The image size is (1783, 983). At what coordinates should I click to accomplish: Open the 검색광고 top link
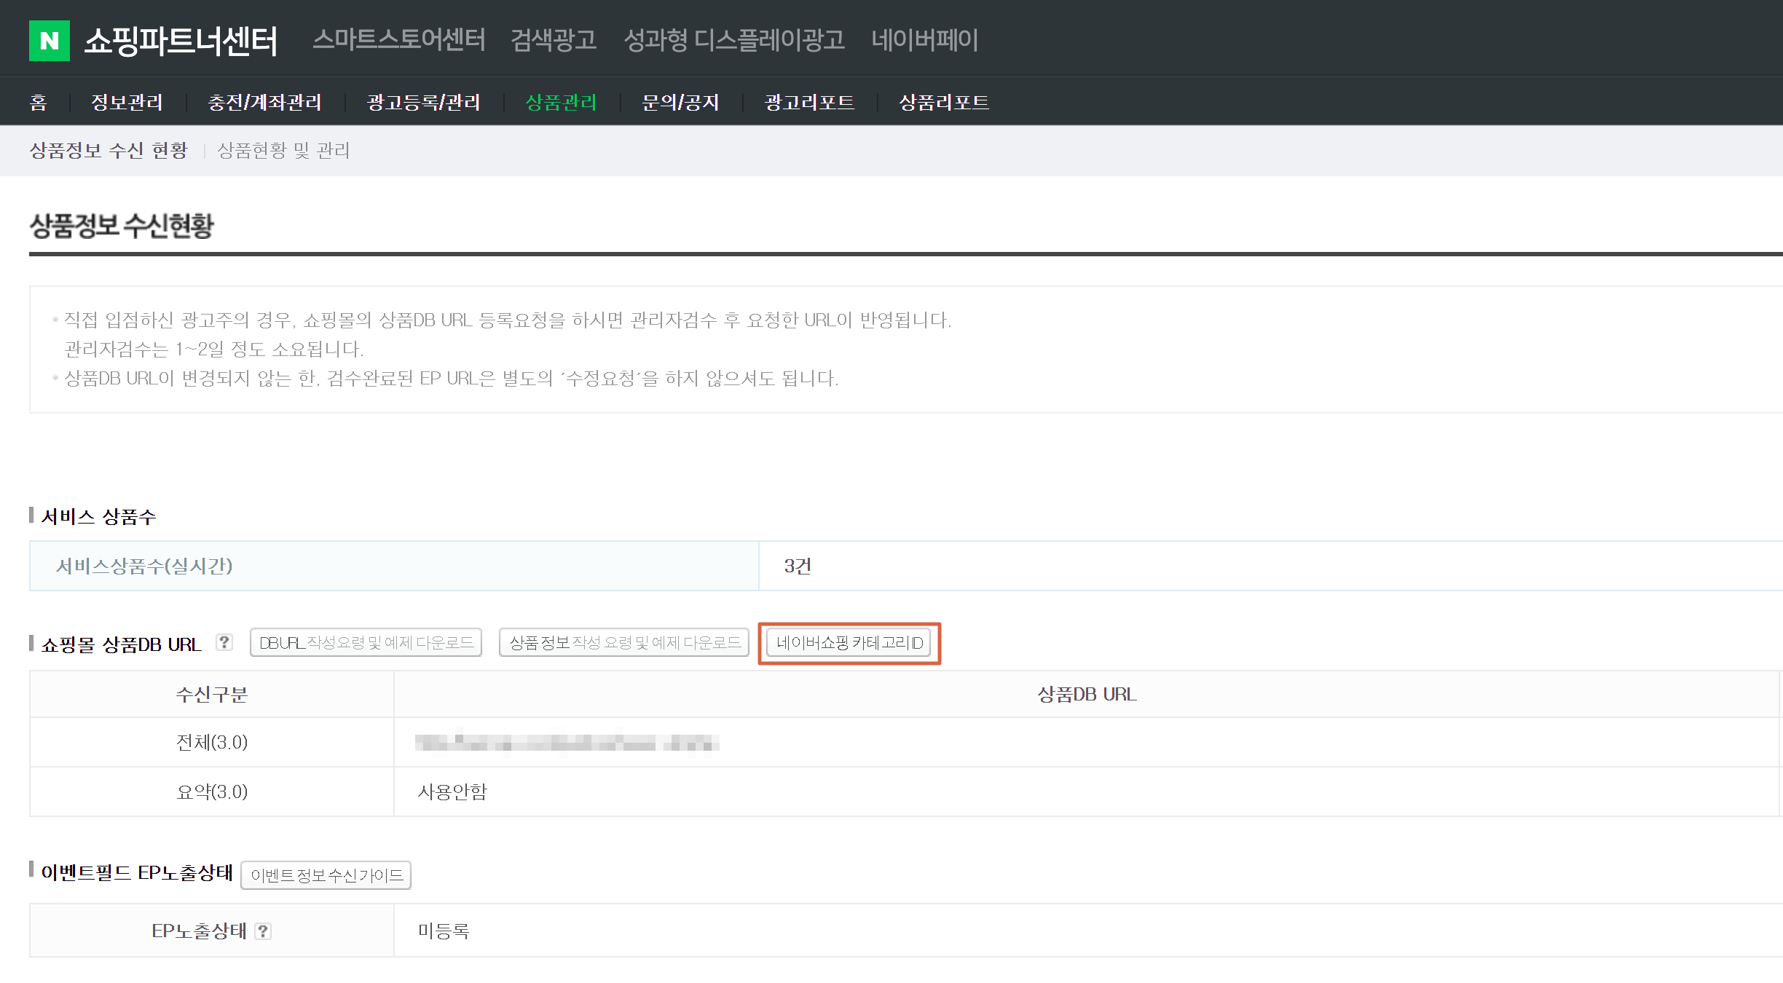[x=554, y=39]
